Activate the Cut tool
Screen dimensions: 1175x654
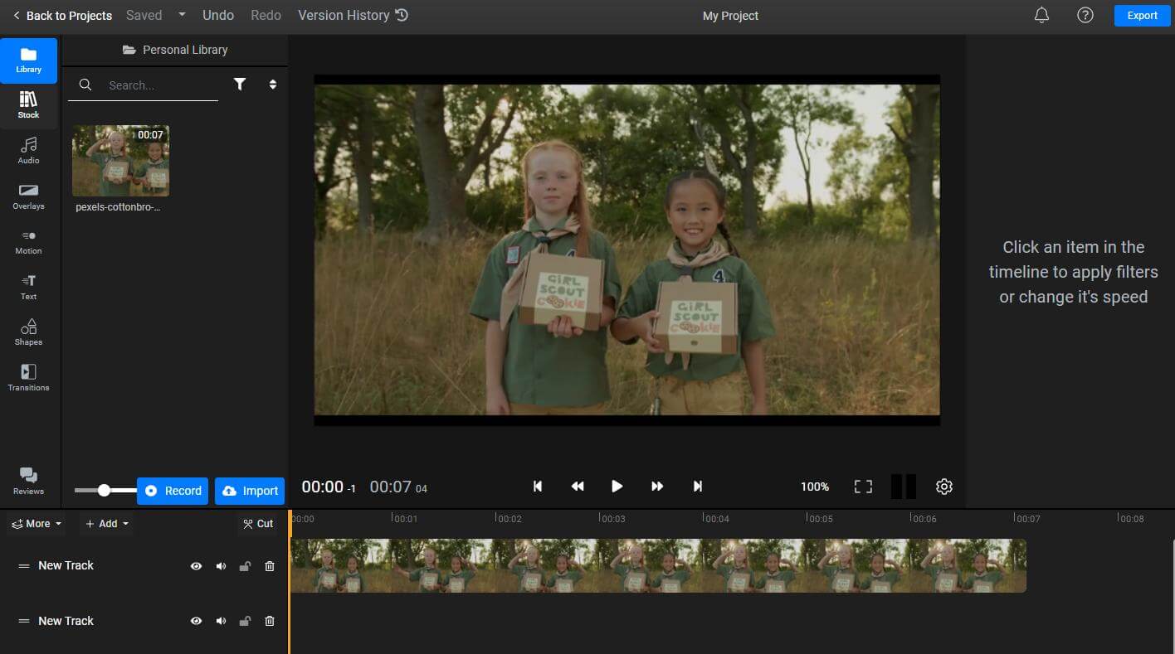pyautogui.click(x=257, y=524)
